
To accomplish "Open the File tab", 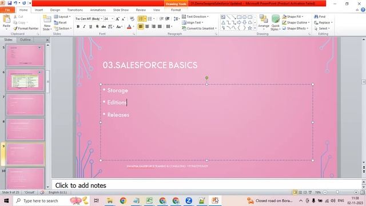I will [7, 10].
